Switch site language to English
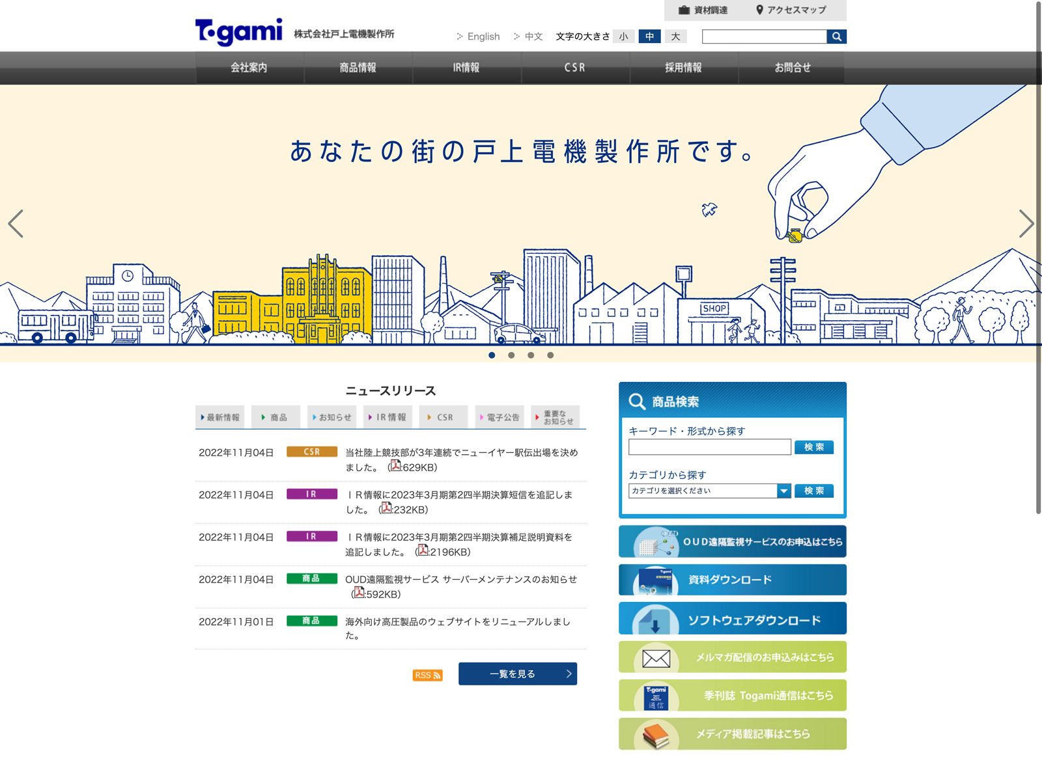Image resolution: width=1042 pixels, height=781 pixels. point(483,36)
